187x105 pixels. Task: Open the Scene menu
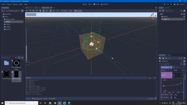click(x=3, y=4)
